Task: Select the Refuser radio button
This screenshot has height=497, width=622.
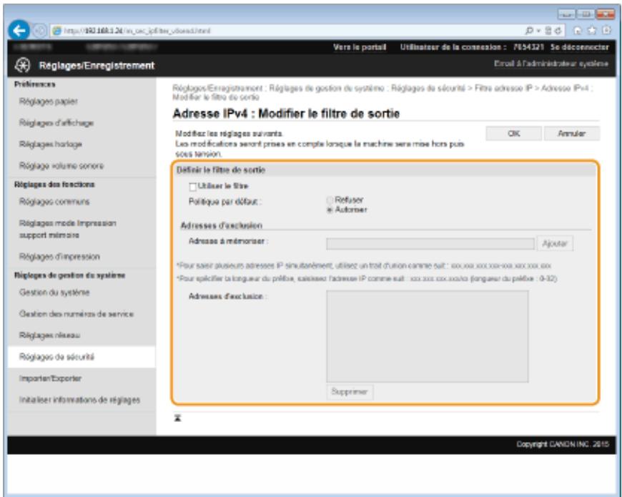Action: [x=330, y=200]
